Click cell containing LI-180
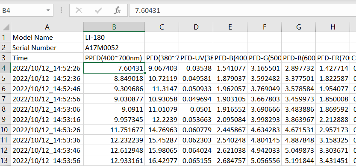Image resolution: width=356 pixels, height=166 pixels. click(x=114, y=37)
